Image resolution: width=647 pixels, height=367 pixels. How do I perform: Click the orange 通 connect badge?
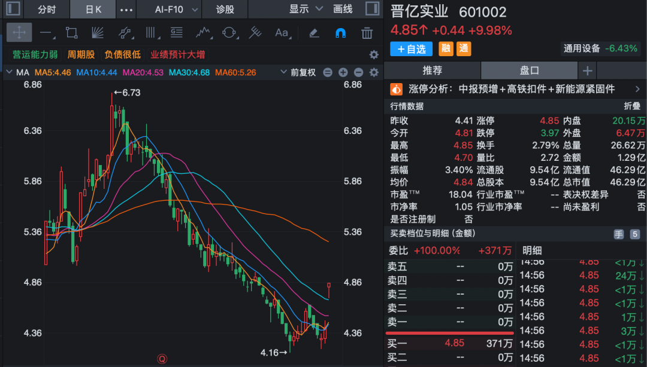pyautogui.click(x=464, y=48)
